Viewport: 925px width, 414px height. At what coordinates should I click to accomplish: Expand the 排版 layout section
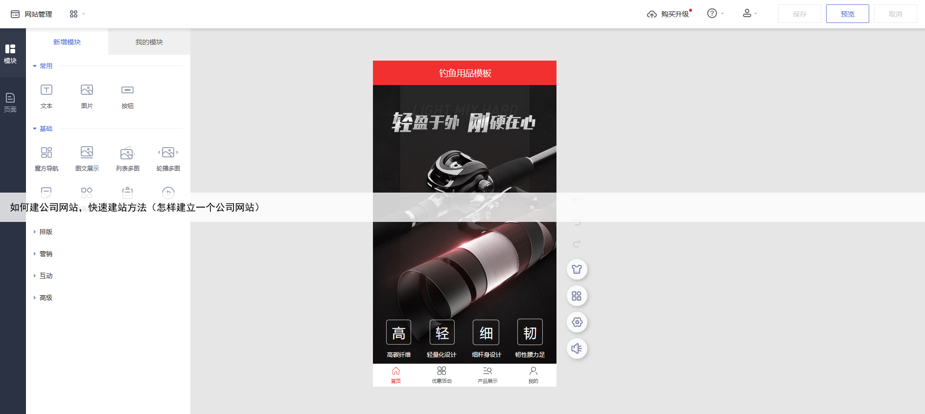tap(46, 232)
